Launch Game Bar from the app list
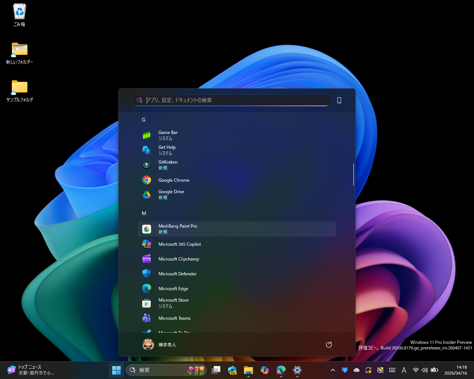This screenshot has width=474, height=379. (x=237, y=135)
